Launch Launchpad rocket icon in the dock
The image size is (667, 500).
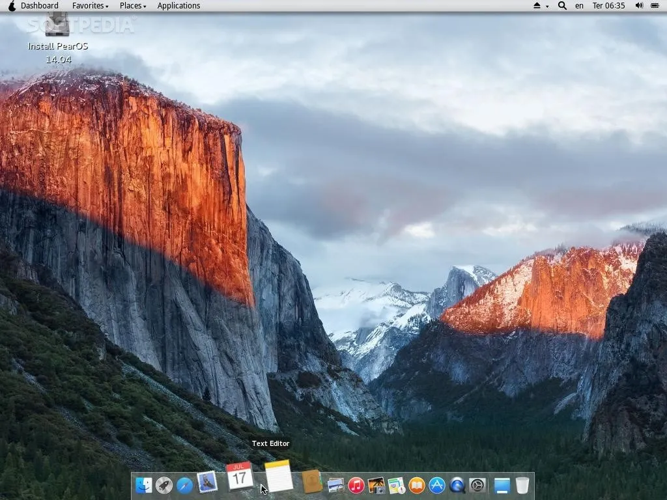(164, 485)
